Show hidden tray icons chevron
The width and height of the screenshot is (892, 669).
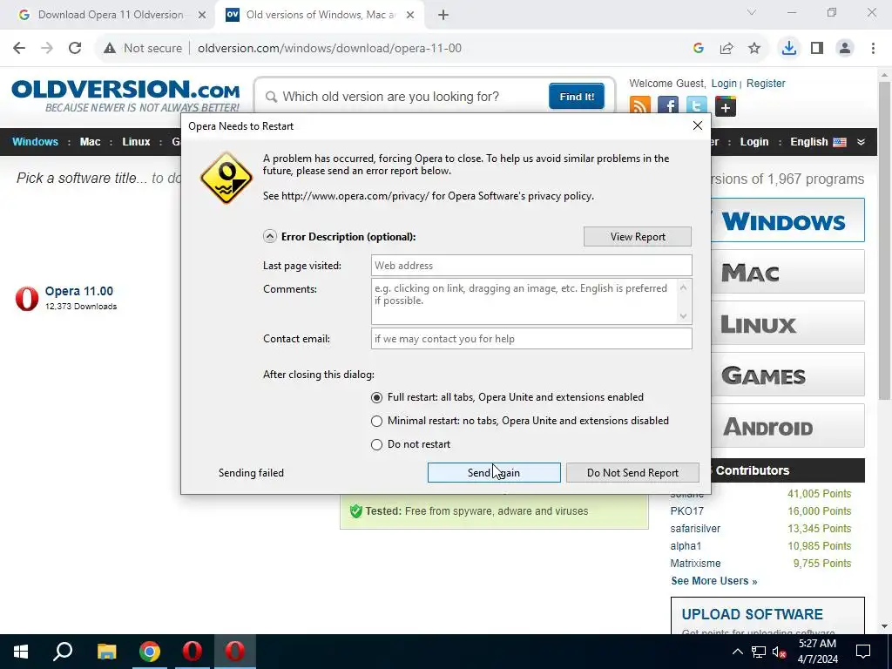click(x=737, y=652)
